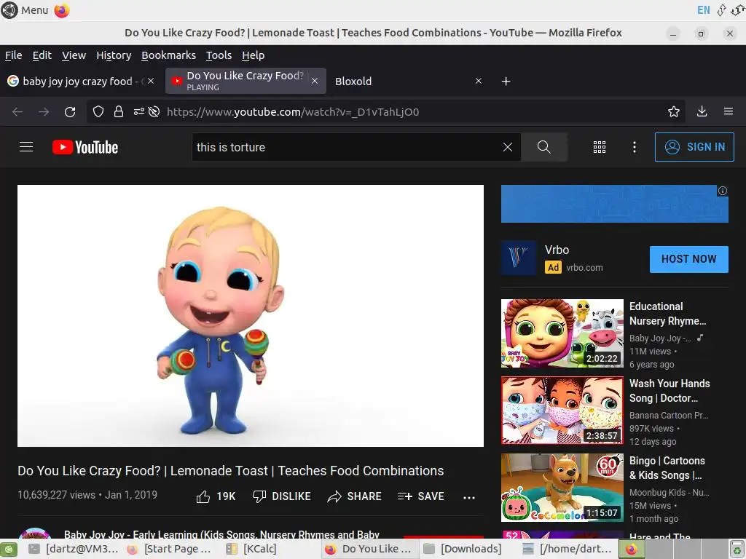The width and height of the screenshot is (746, 559).
Task: Click the forward navigation arrow
Action: tap(44, 112)
